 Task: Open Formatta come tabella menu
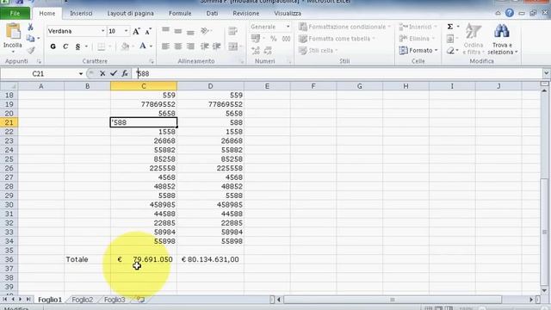[337, 38]
